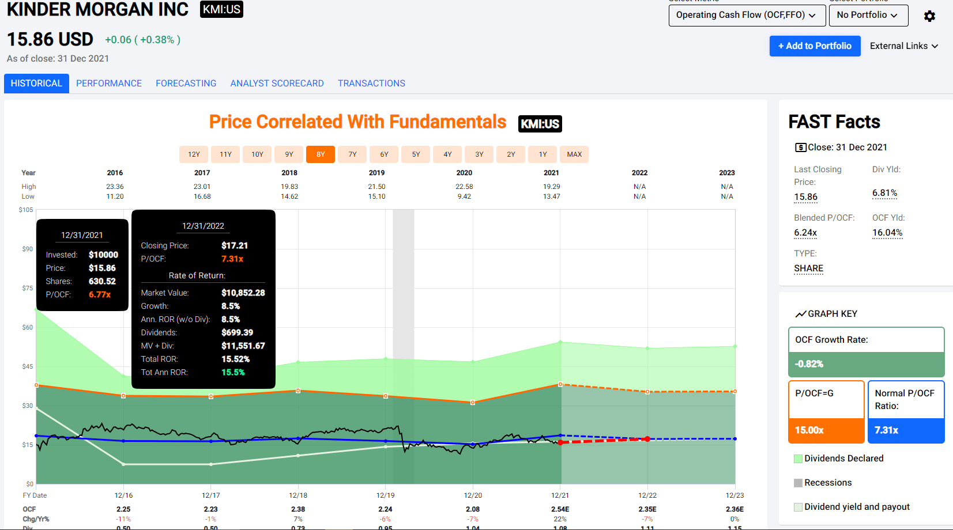
Task: Click the 2020 Low value 9.42
Action: [464, 196]
